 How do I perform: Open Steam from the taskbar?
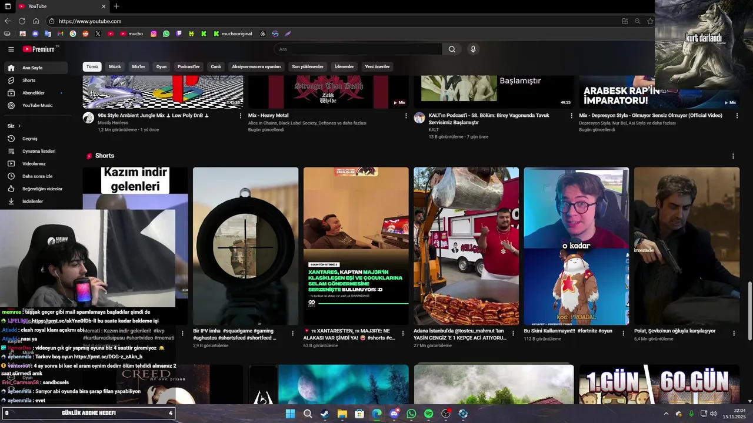point(325,414)
